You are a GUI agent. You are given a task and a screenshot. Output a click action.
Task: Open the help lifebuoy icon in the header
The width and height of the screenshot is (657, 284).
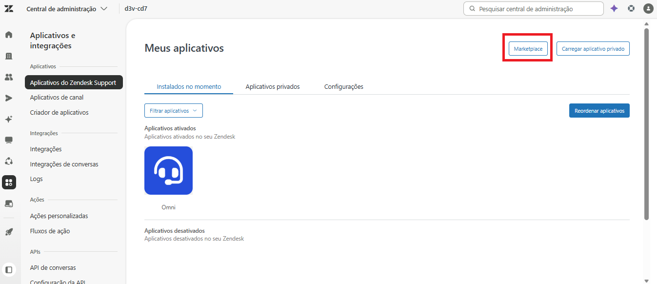[631, 9]
